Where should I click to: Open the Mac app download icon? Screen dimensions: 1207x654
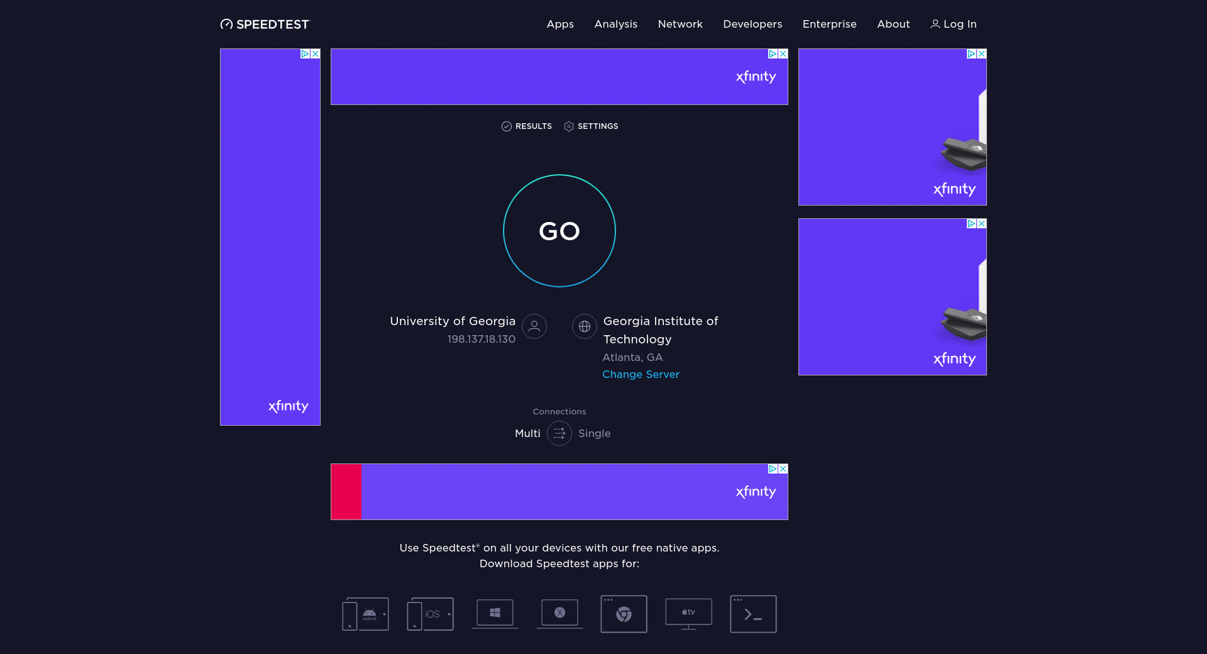559,614
